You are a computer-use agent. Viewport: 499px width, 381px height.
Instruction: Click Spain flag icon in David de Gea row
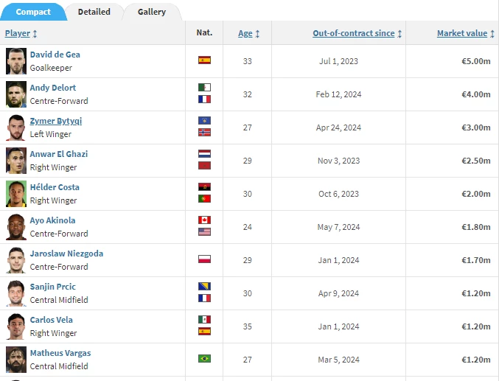tap(204, 60)
